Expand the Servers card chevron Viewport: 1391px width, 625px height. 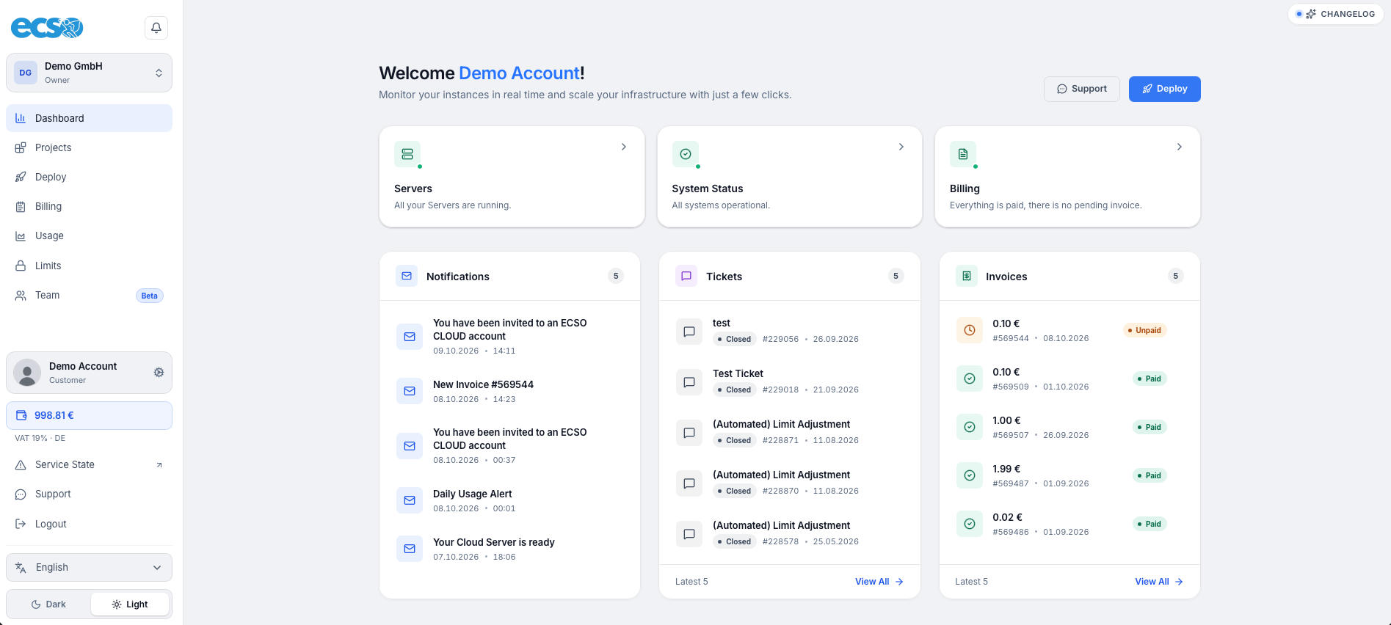pos(624,147)
